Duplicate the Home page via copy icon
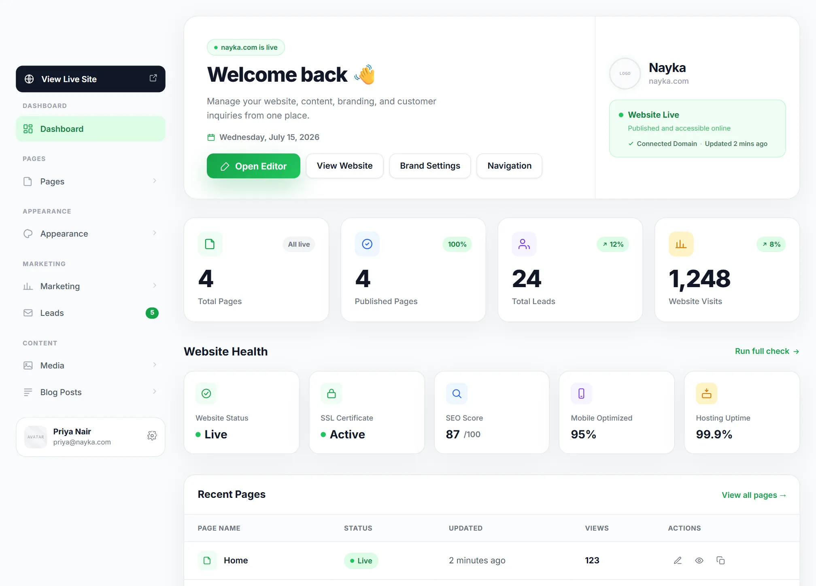816x586 pixels. pos(720,561)
